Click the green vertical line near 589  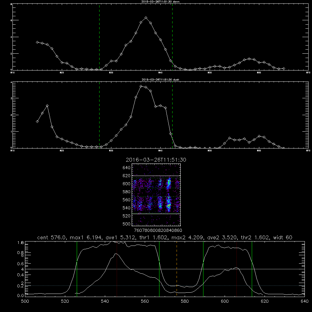click(x=203, y=269)
